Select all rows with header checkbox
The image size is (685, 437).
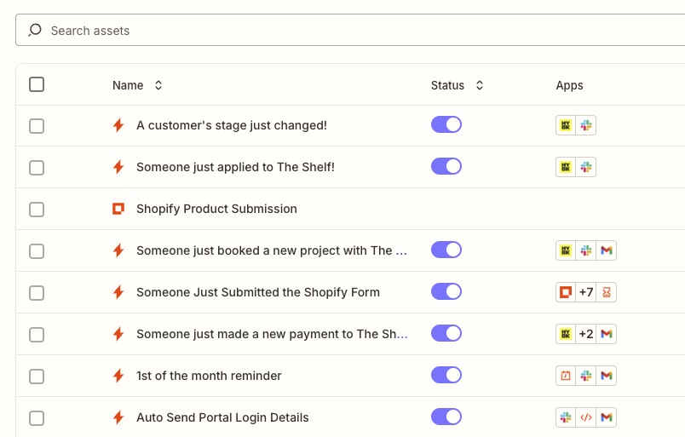pos(37,84)
